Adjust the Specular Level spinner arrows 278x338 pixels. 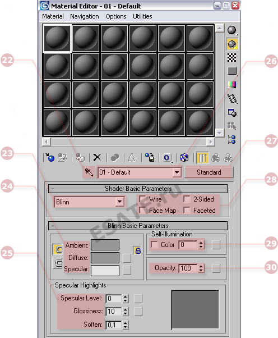(125, 299)
